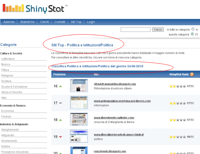Open the Religione category

click(7, 75)
